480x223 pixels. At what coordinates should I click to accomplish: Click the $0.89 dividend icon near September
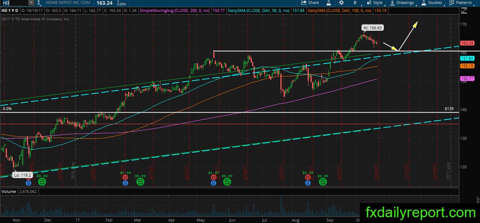(x=323, y=181)
